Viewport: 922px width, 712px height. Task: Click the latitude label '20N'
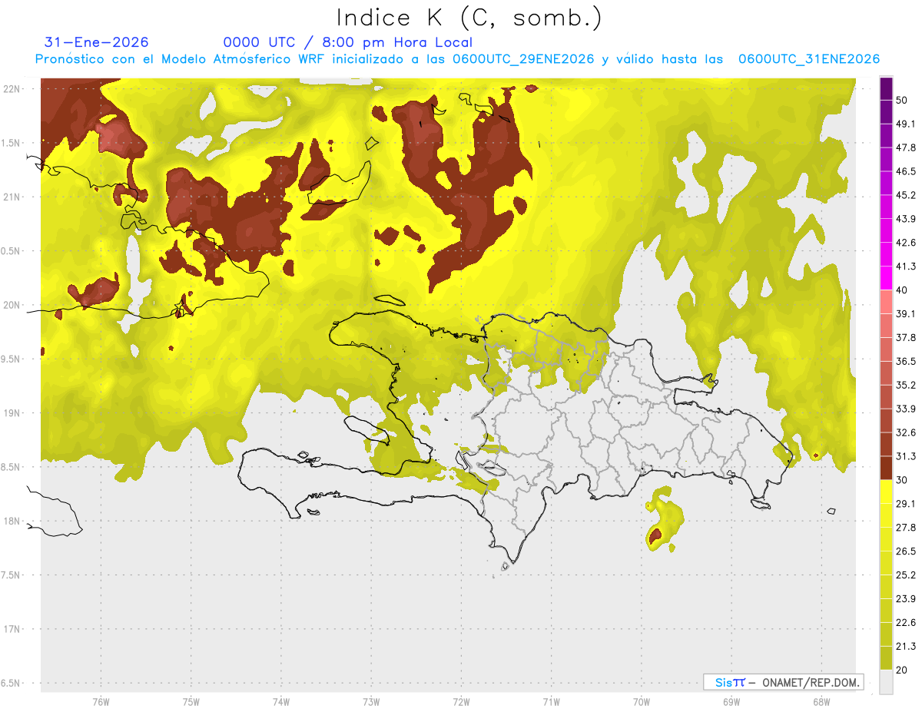tap(11, 305)
